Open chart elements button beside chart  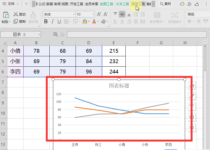(192, 86)
